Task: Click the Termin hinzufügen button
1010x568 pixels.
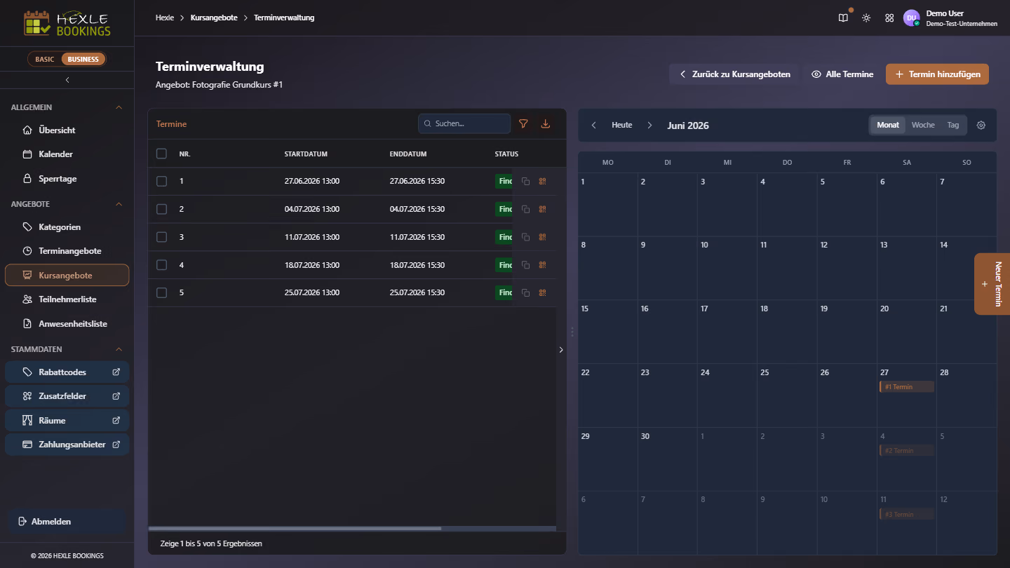Action: pos(937,74)
